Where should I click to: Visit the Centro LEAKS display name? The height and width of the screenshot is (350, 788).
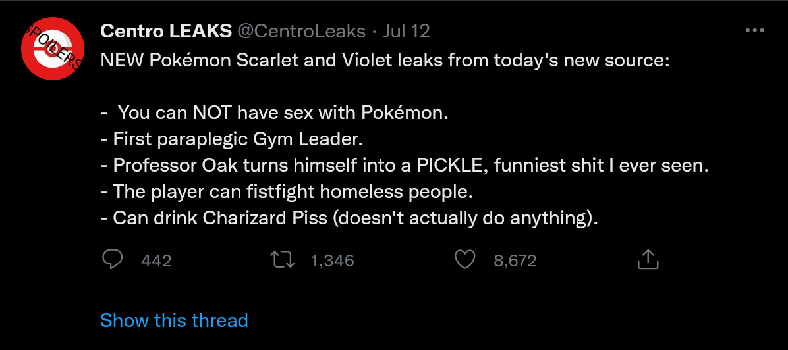(x=165, y=30)
